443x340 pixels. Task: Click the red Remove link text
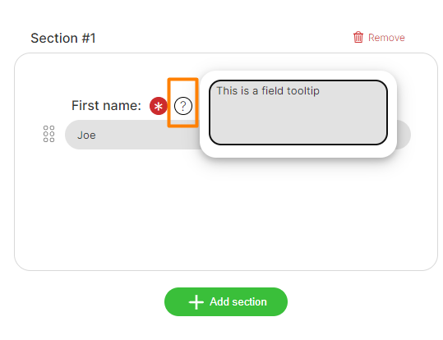click(x=386, y=38)
